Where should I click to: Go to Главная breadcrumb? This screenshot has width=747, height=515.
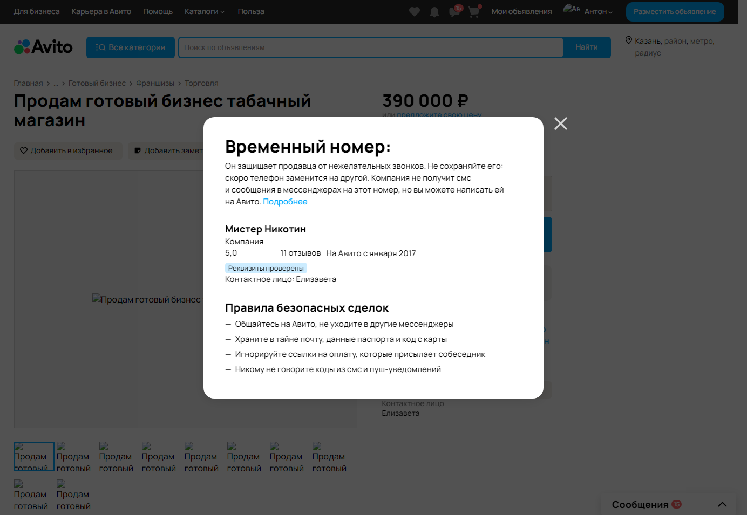pyautogui.click(x=29, y=83)
